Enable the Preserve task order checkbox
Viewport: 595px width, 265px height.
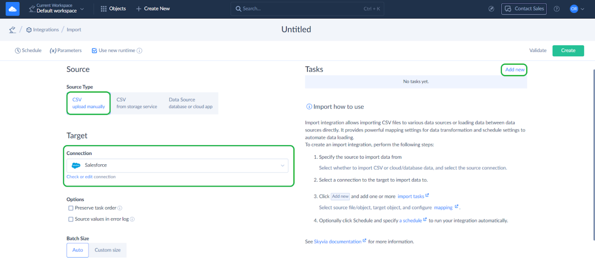coord(71,208)
